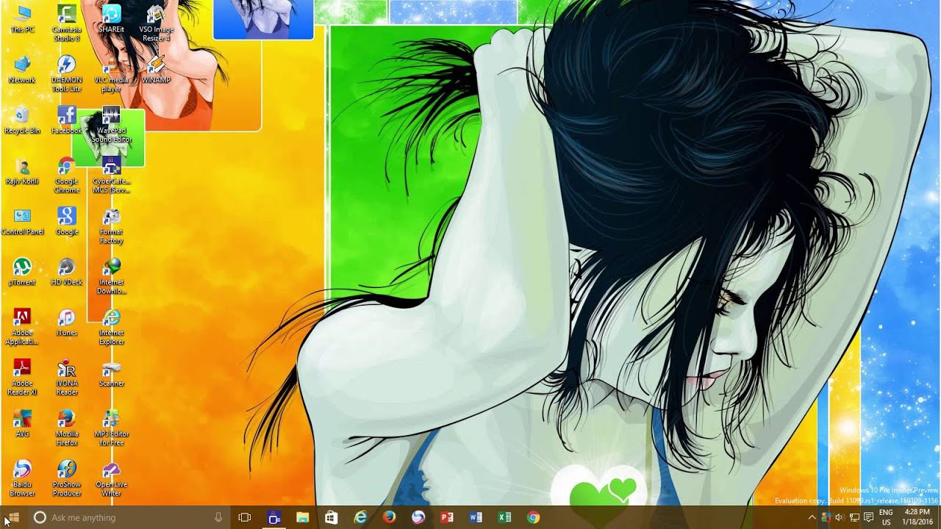Screen dimensions: 941x529
Task: Select the Rajiv Kohli user folder icon
Action: pos(22,171)
